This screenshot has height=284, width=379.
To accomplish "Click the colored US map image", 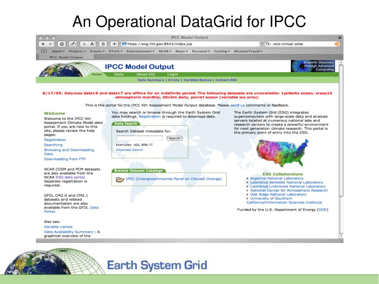I will click(282, 153).
